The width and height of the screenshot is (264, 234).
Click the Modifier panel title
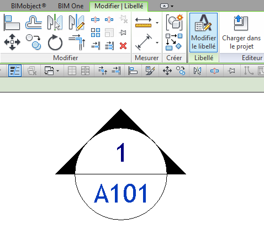pos(66,58)
